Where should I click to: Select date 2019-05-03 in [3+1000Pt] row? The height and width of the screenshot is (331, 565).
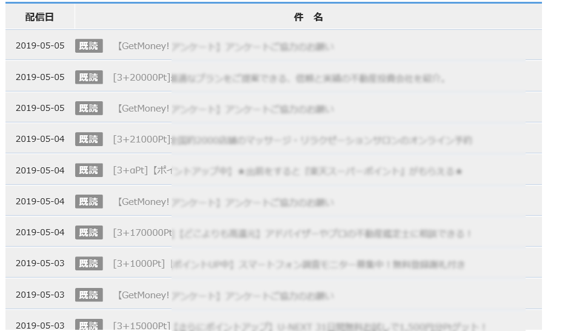(x=40, y=263)
